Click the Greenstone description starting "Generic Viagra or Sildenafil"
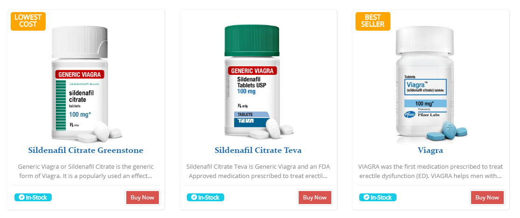 [x=86, y=171]
